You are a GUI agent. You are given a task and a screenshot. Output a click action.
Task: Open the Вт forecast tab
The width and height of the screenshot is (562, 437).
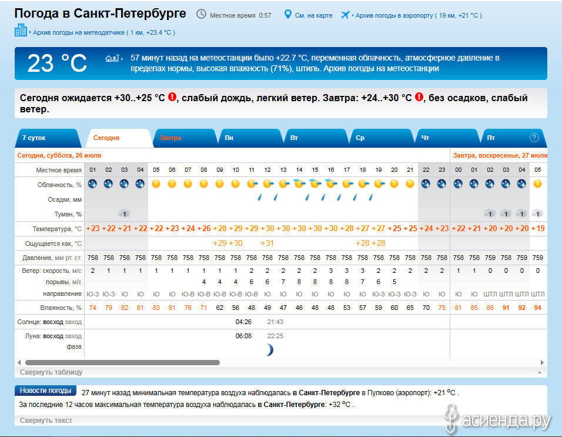[316, 138]
